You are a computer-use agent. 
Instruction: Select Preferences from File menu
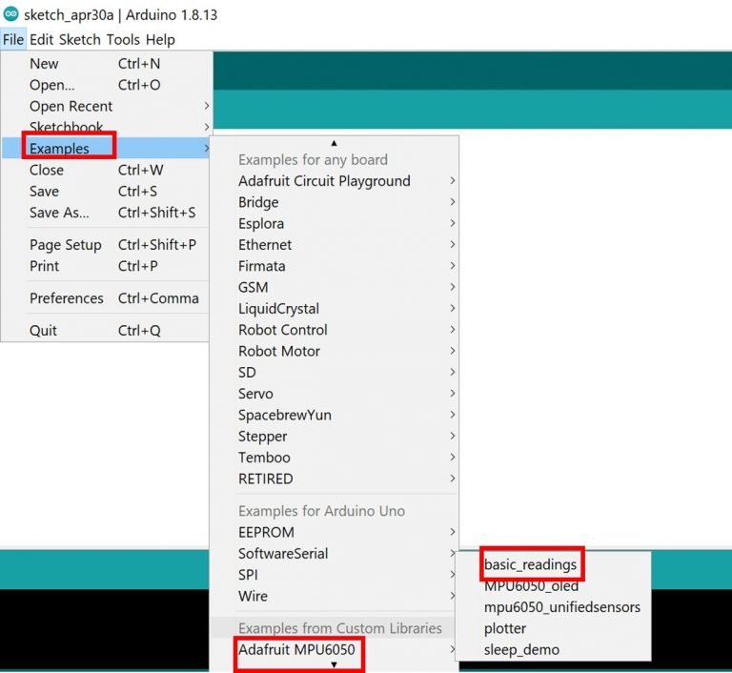[x=66, y=298]
